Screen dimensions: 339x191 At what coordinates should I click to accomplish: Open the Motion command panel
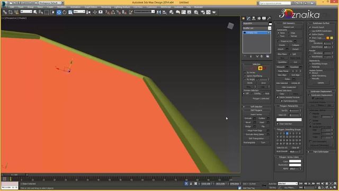click(259, 19)
